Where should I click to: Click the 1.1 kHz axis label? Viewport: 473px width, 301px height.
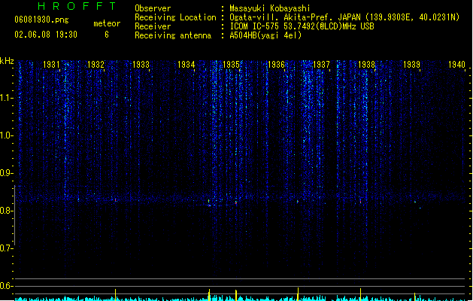click(6, 98)
